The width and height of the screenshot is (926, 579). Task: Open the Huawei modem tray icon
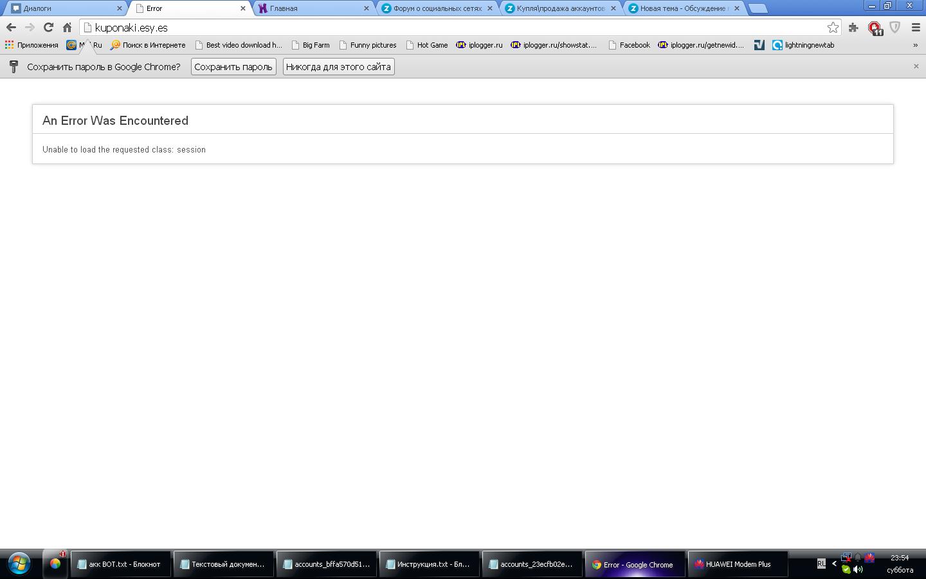coord(869,558)
